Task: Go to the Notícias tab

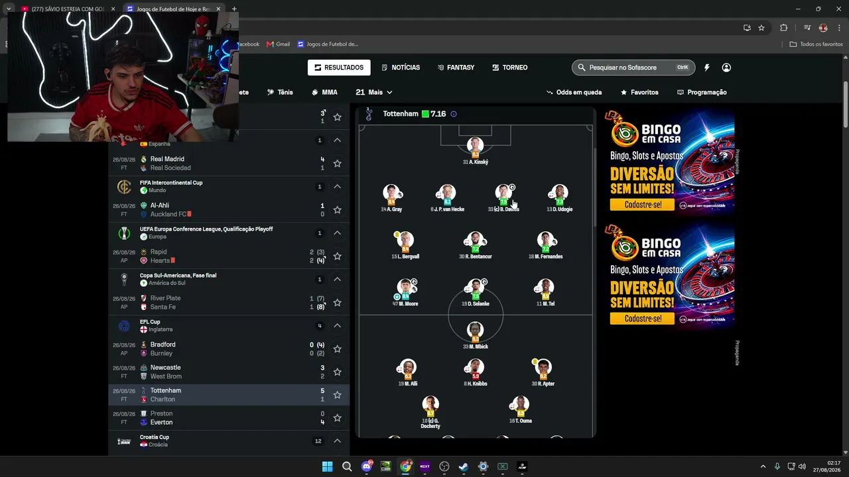Action: tap(401, 68)
